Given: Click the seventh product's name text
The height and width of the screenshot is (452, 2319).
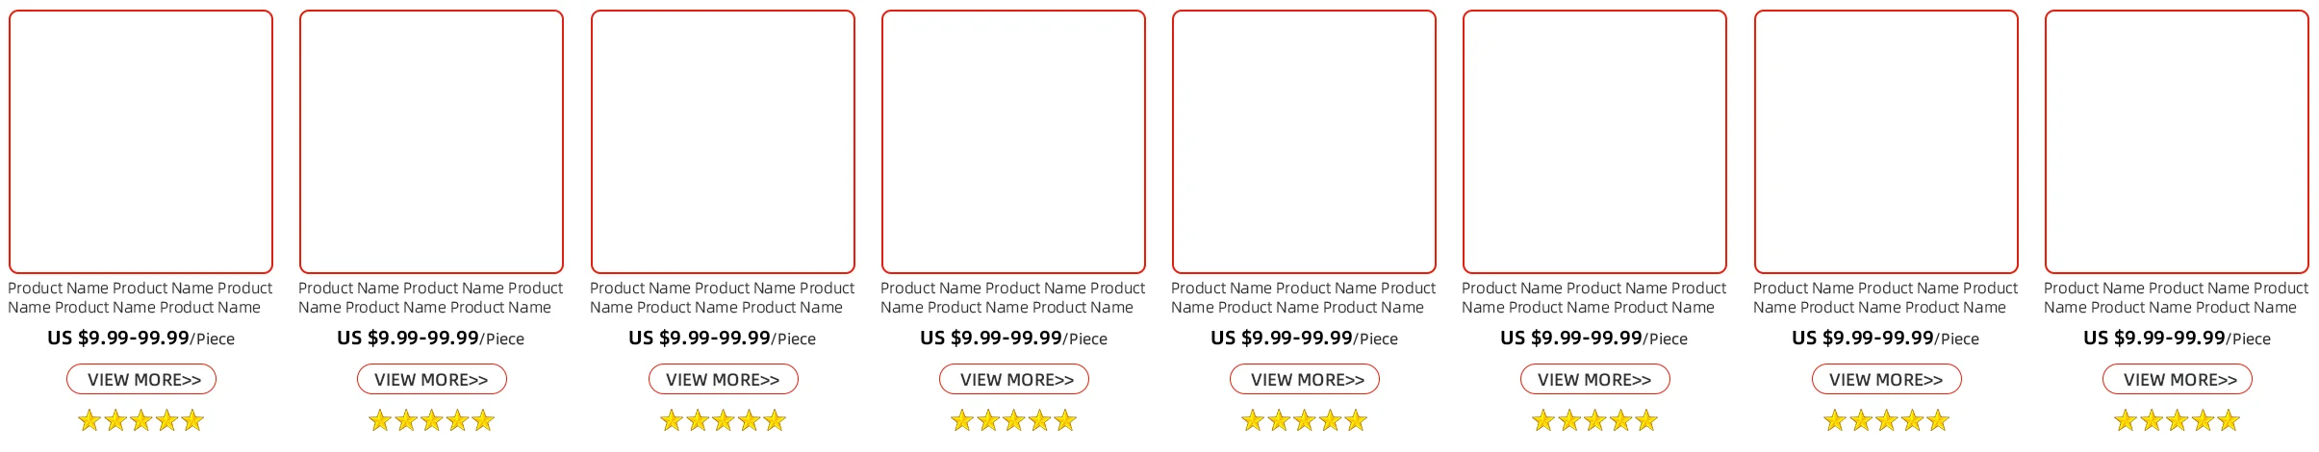Looking at the screenshot, I should point(1885,297).
